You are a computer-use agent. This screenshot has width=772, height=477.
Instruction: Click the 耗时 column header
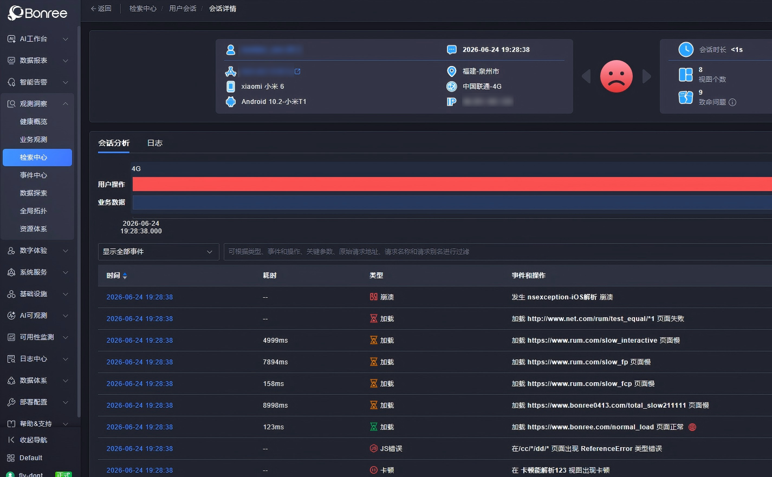(x=270, y=276)
